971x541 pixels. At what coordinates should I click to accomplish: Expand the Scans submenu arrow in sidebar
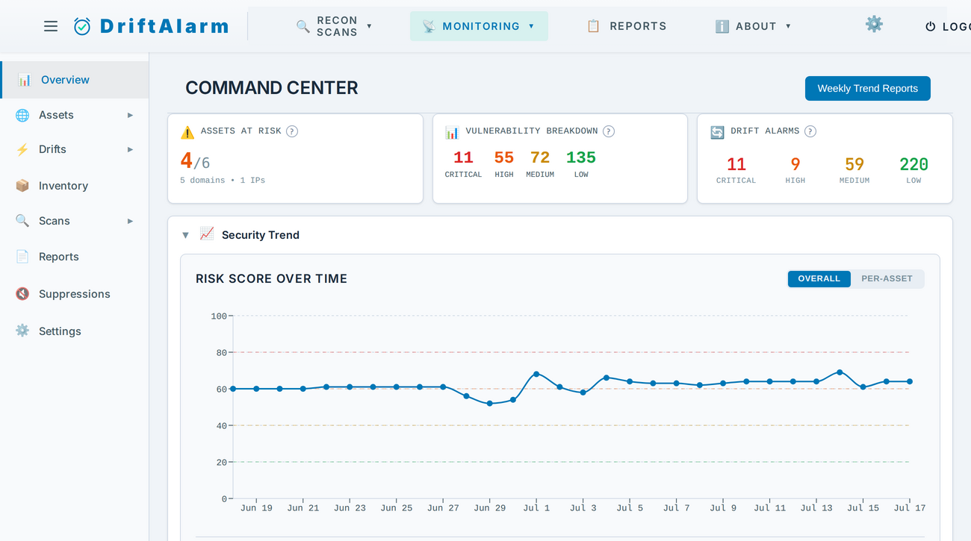tap(130, 221)
